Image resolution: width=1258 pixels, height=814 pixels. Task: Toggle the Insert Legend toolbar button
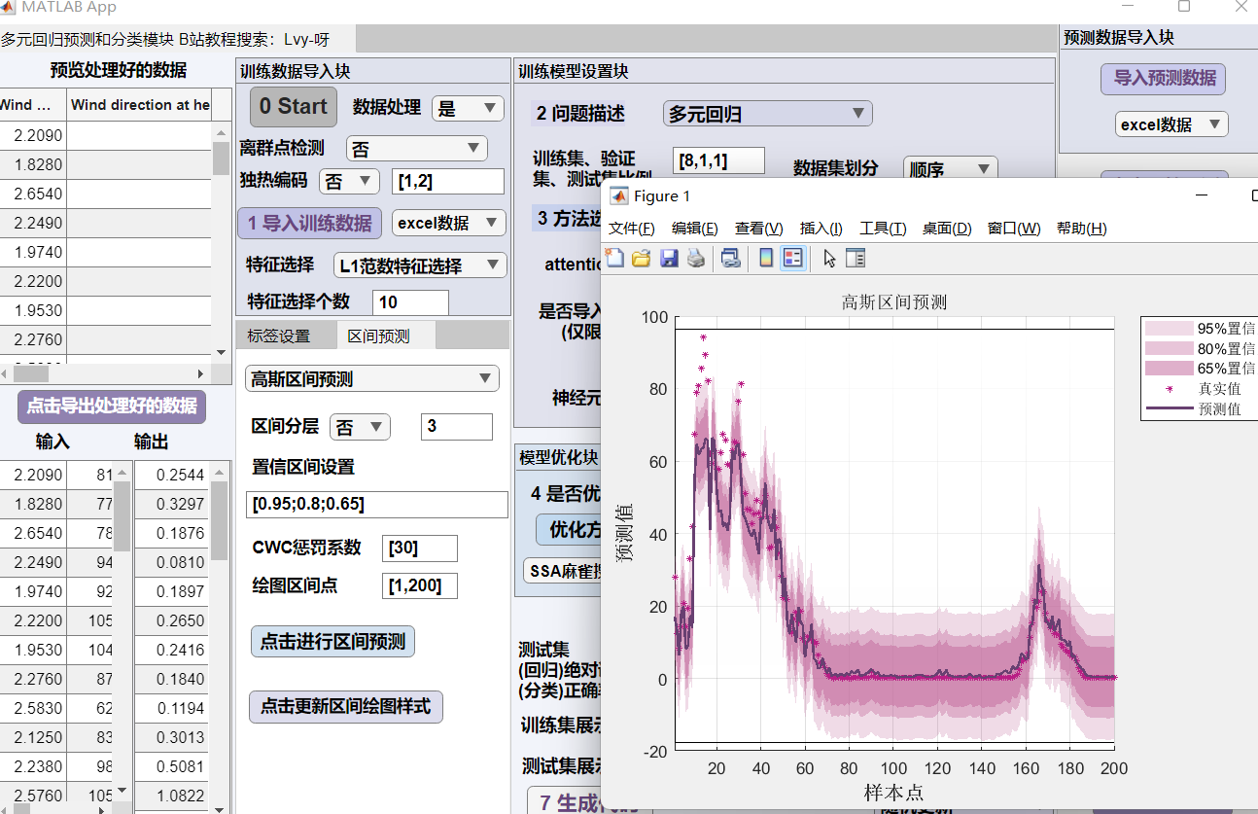pos(792,258)
